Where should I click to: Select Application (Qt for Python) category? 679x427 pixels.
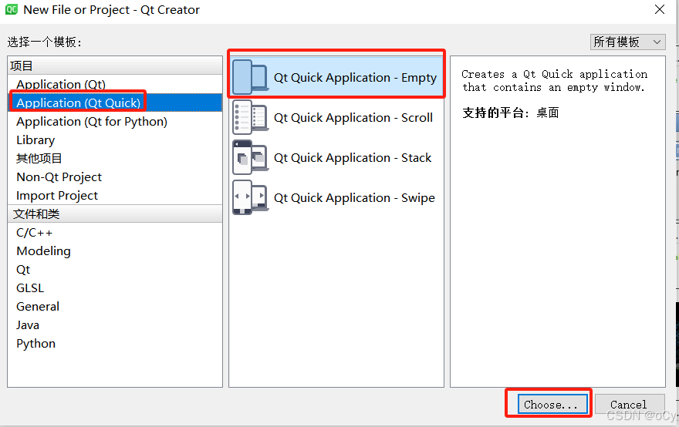(x=115, y=121)
